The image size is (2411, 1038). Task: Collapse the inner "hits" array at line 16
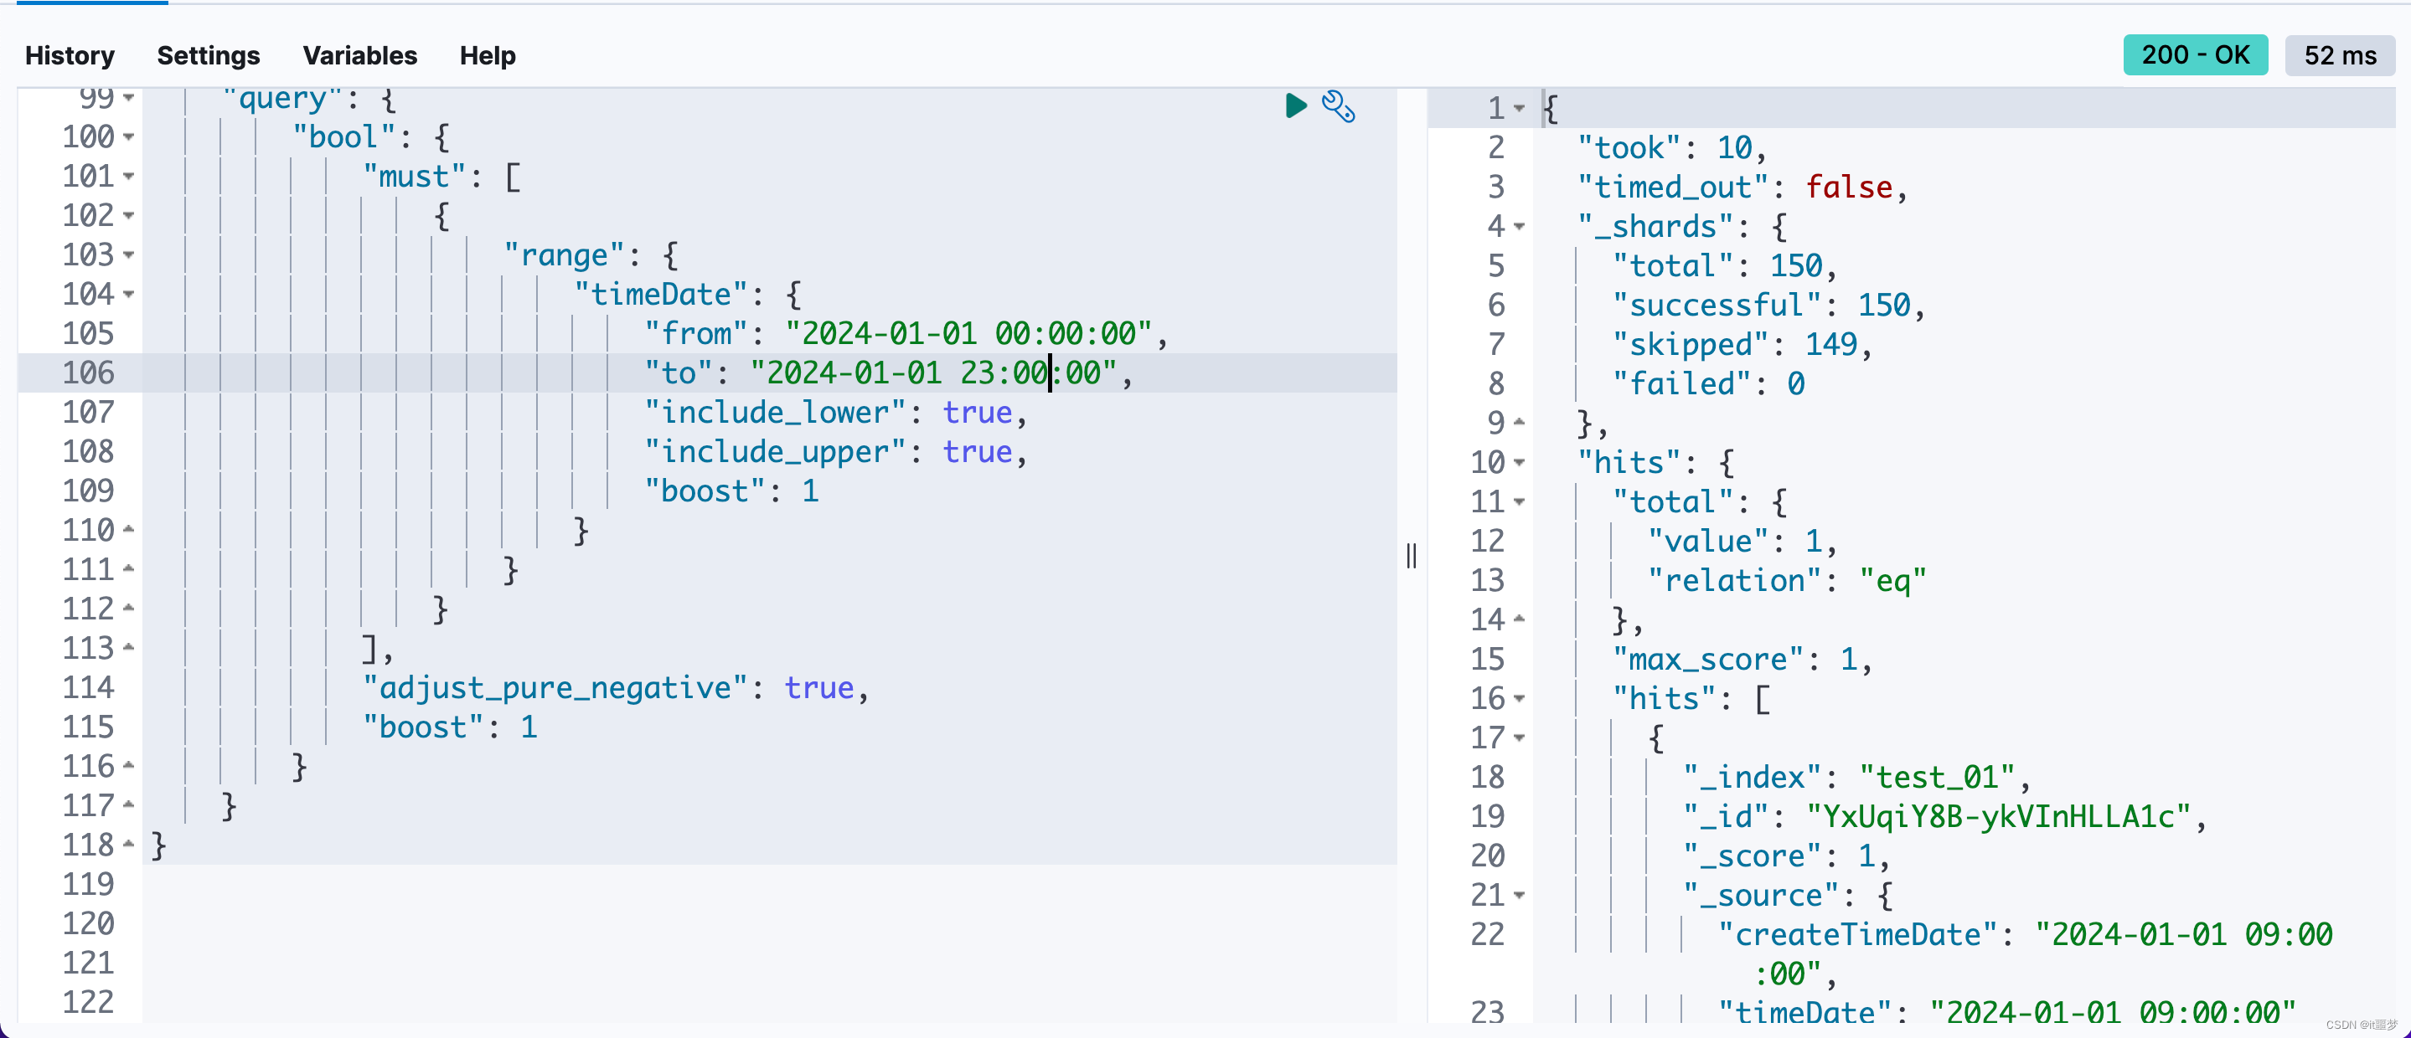(x=1519, y=698)
